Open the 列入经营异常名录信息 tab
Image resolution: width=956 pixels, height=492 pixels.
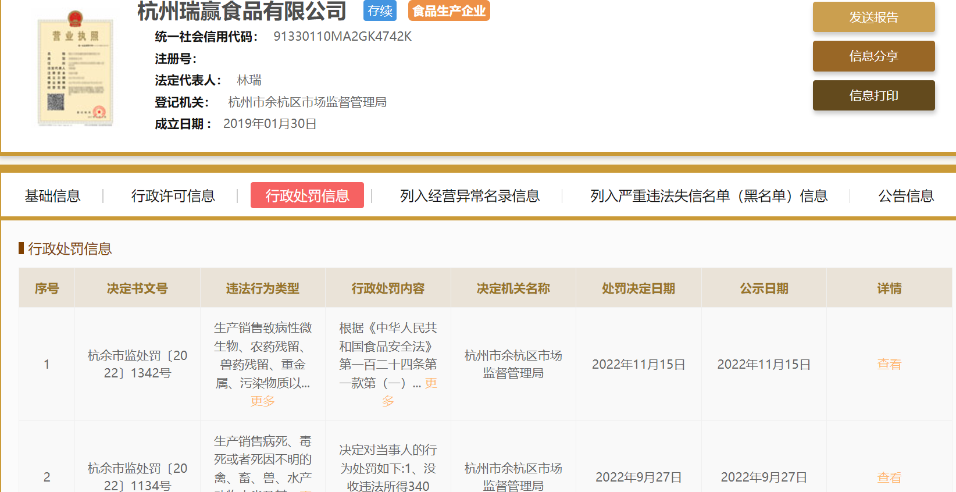point(469,196)
